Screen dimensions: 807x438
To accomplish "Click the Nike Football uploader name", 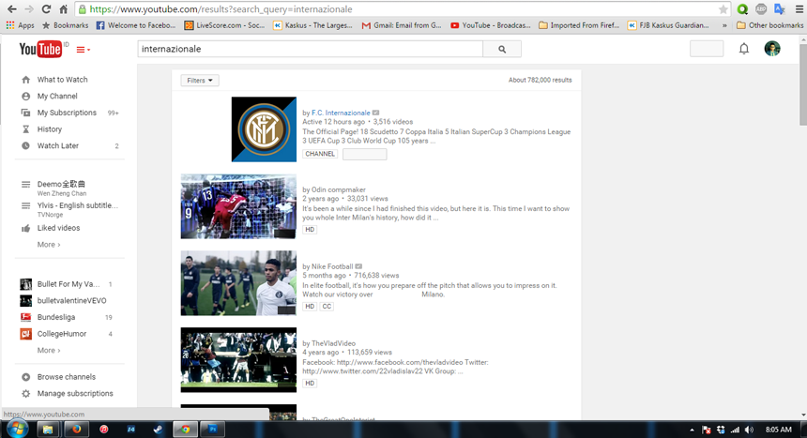I will [332, 266].
